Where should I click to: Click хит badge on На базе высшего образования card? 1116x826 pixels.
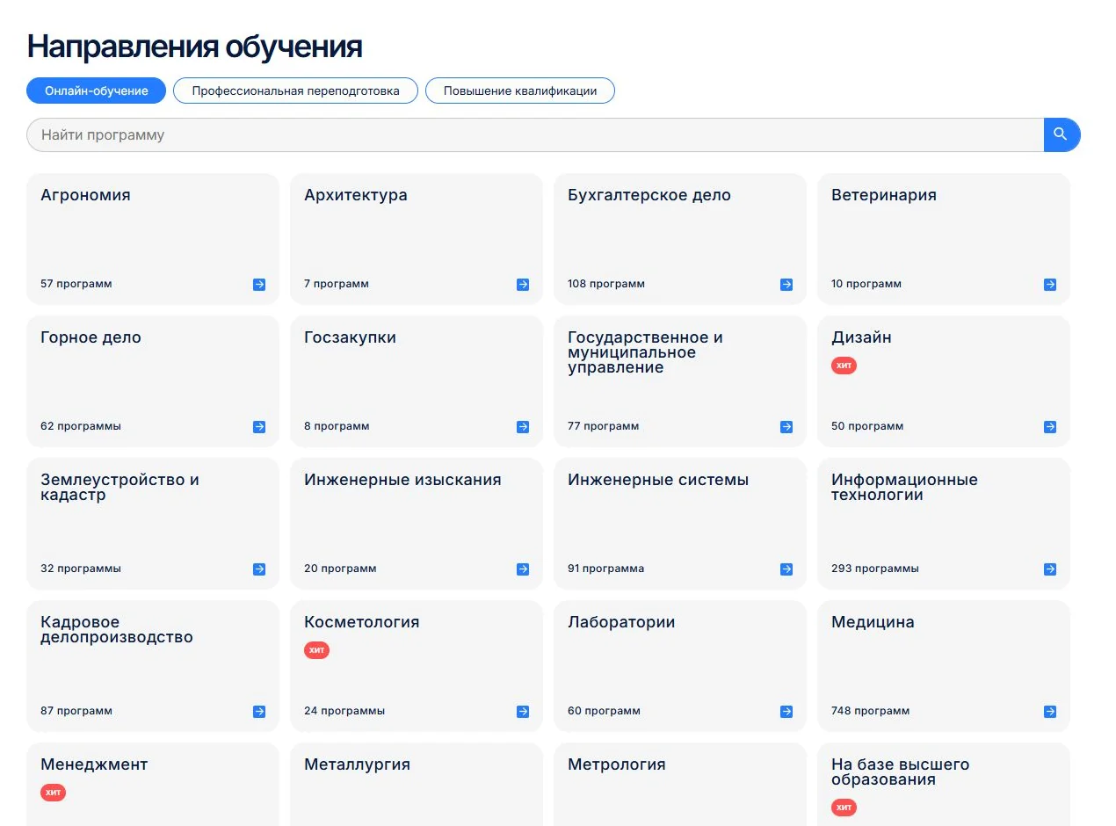pos(844,808)
